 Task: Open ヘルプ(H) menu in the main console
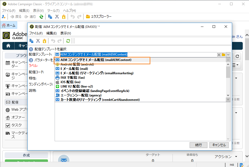[69, 10]
